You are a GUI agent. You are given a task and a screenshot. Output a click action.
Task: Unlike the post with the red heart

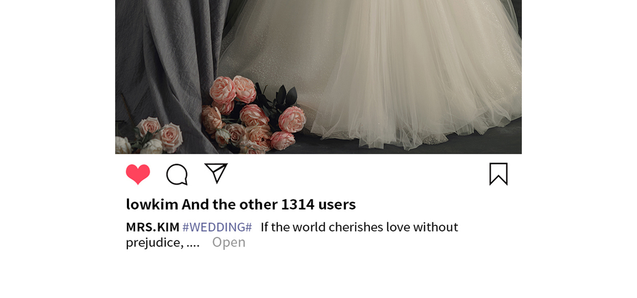click(x=138, y=174)
